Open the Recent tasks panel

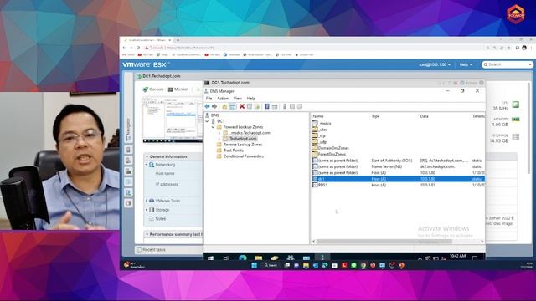pyautogui.click(x=151, y=250)
